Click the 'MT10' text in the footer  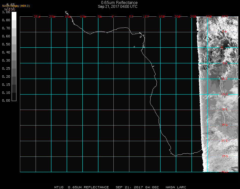(x=59, y=187)
